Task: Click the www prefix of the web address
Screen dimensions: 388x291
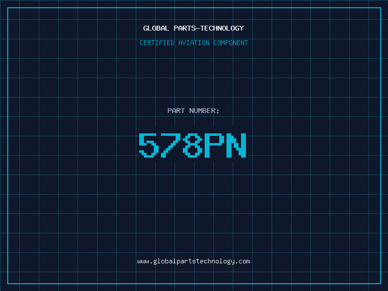Action: (143, 261)
